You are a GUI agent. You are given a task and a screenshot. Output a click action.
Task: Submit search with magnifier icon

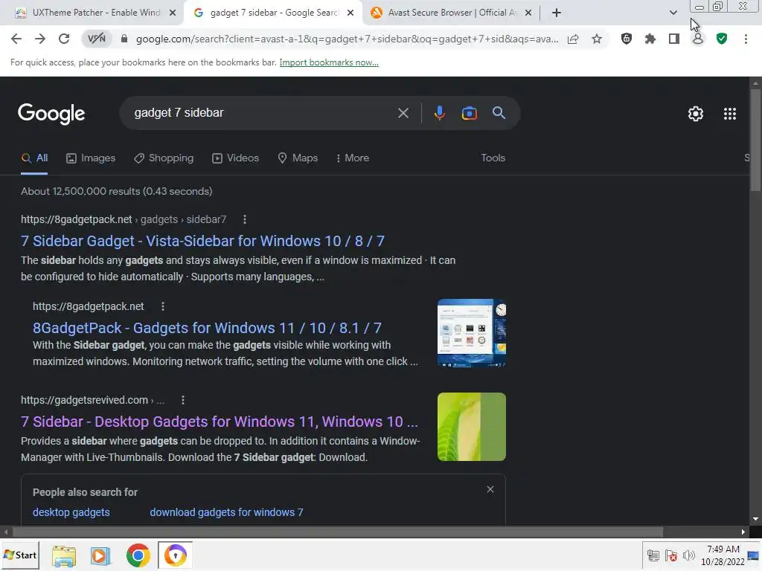(x=499, y=113)
